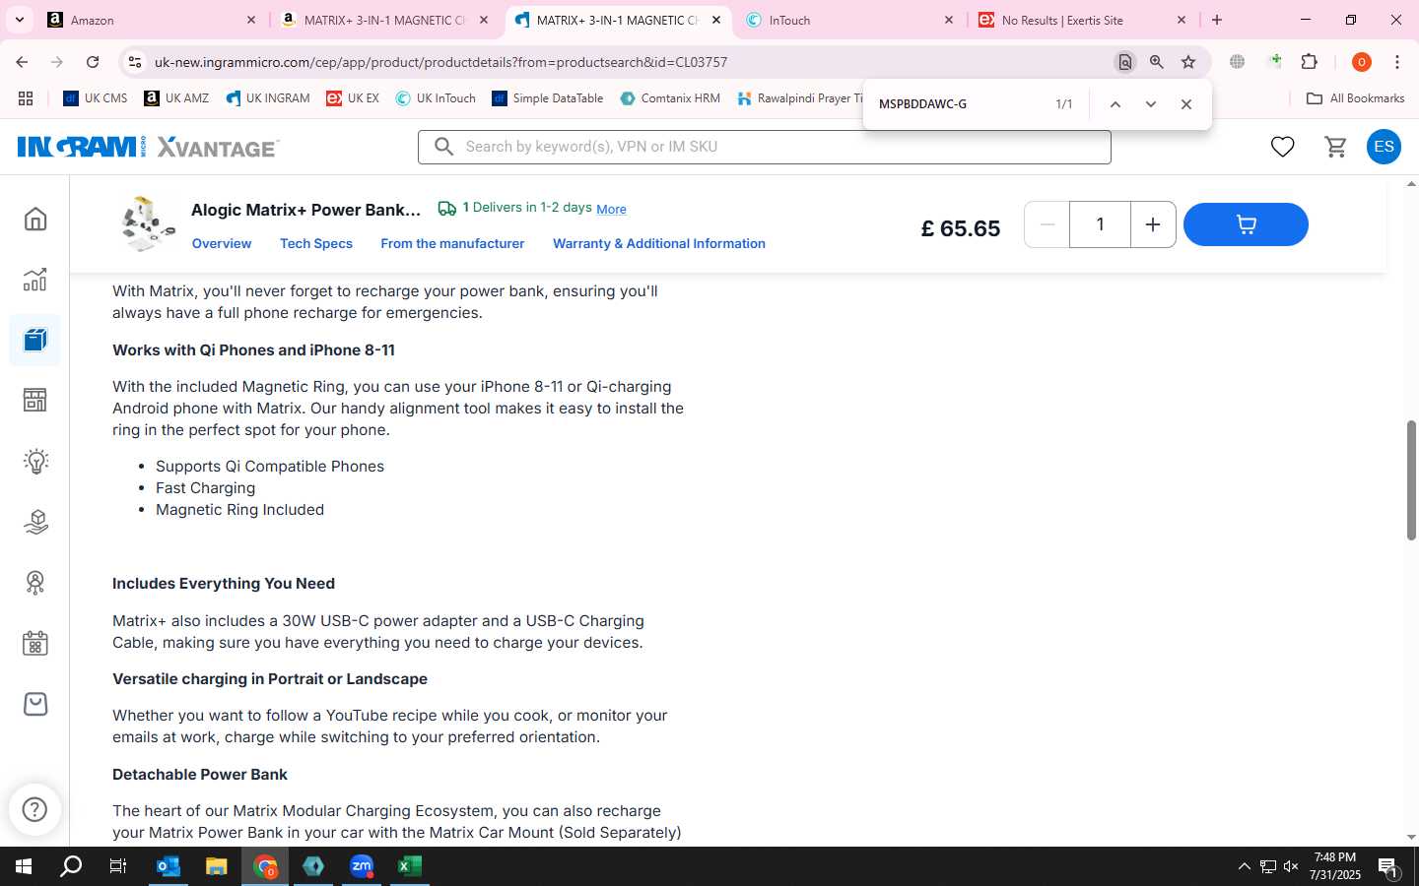Open the UK INGRAM bookmark
This screenshot has height=886, width=1419.
pos(268,98)
